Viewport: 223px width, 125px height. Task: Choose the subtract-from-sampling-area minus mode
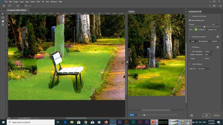click(x=22, y=6)
